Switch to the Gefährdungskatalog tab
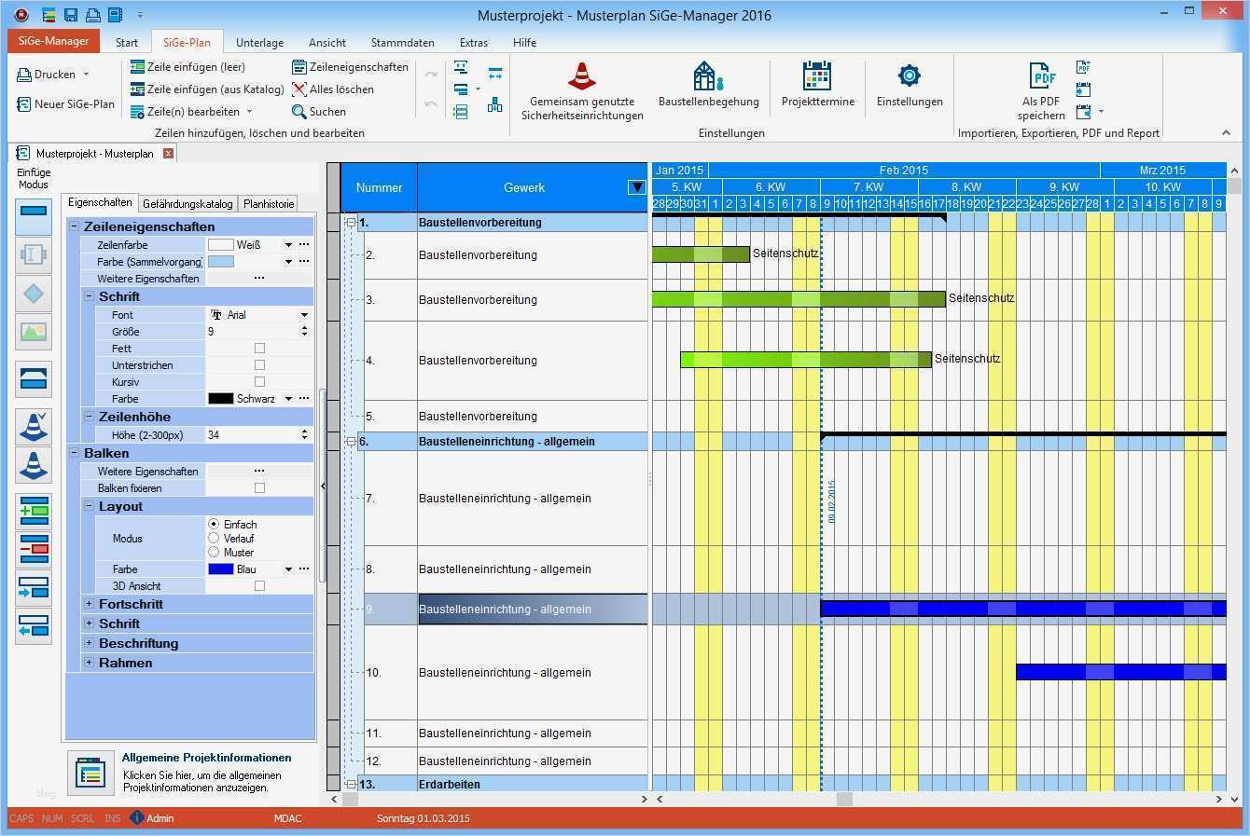Screen dimensions: 1250x836 coord(187,204)
